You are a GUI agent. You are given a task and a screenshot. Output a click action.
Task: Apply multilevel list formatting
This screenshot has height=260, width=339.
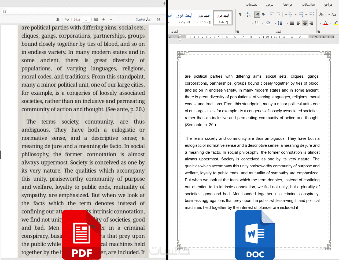290,14
